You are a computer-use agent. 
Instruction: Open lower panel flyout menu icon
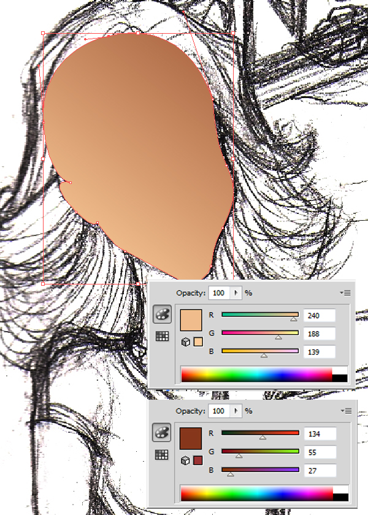[x=346, y=411]
